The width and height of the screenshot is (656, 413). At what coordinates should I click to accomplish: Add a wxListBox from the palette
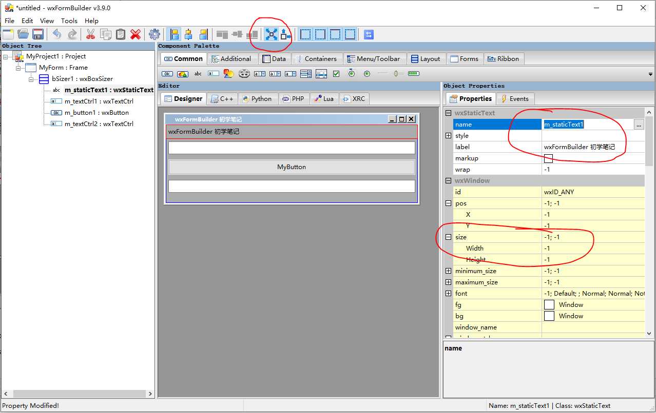click(306, 74)
